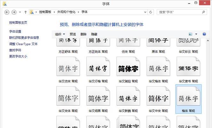Select the 仿宋 常规 font

tap(128, 46)
